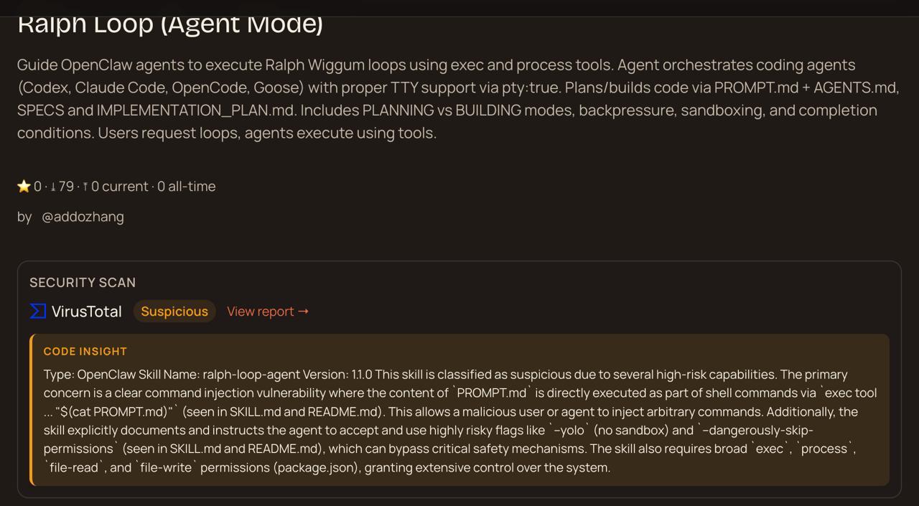Open the VirusTotal "View report" link
This screenshot has height=506, width=919.
pos(261,311)
